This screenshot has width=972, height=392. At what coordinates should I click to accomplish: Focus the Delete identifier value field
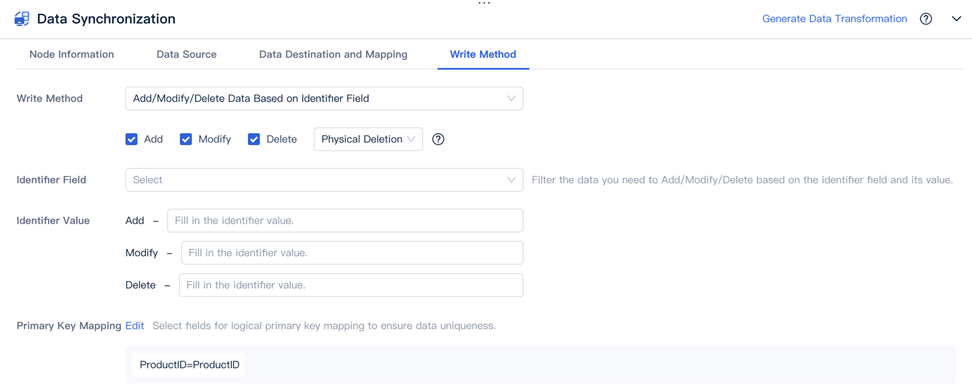click(x=351, y=285)
